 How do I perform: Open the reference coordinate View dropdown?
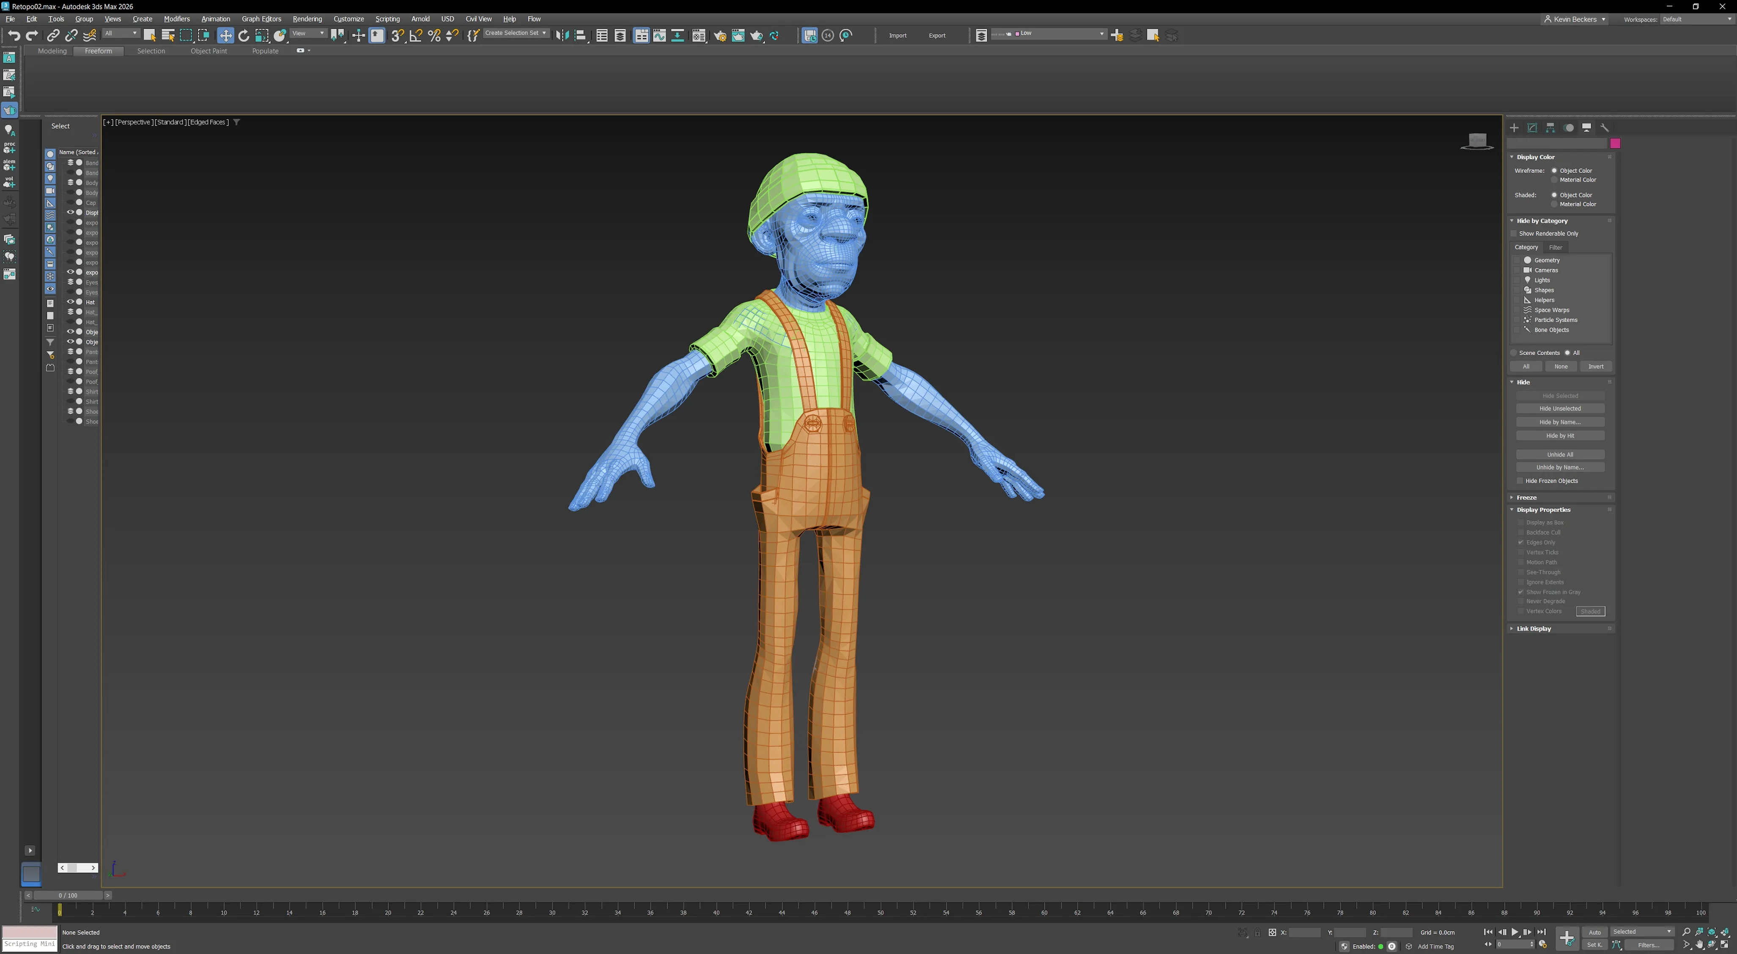(x=308, y=33)
